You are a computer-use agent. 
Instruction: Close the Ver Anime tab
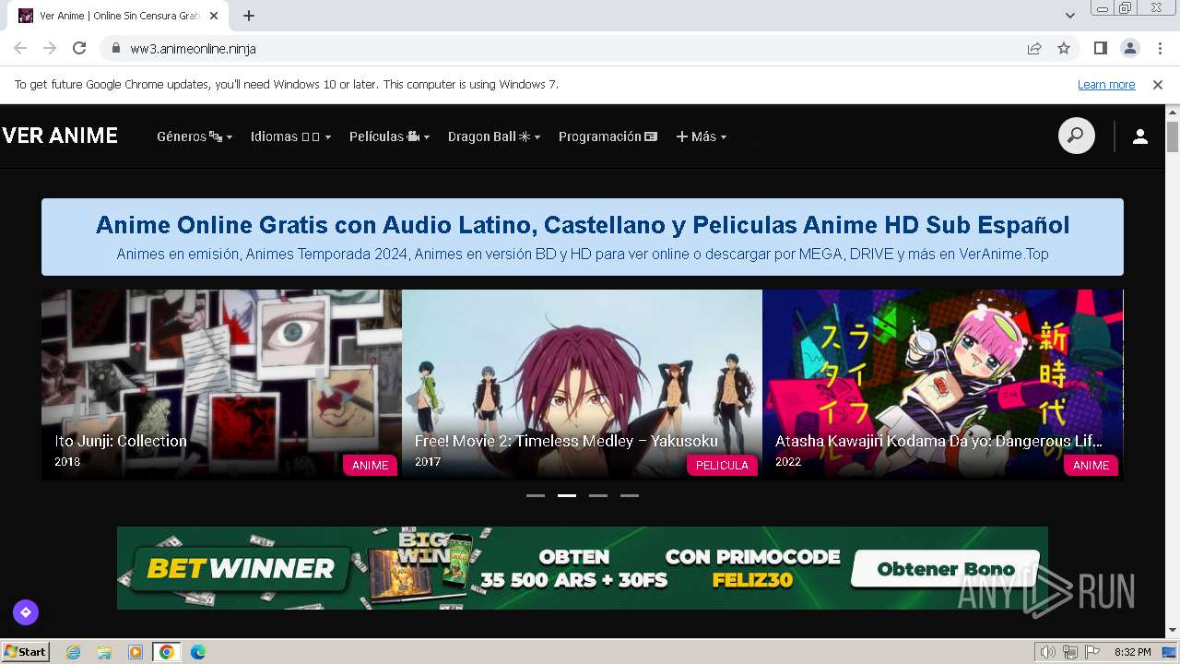coord(214,16)
